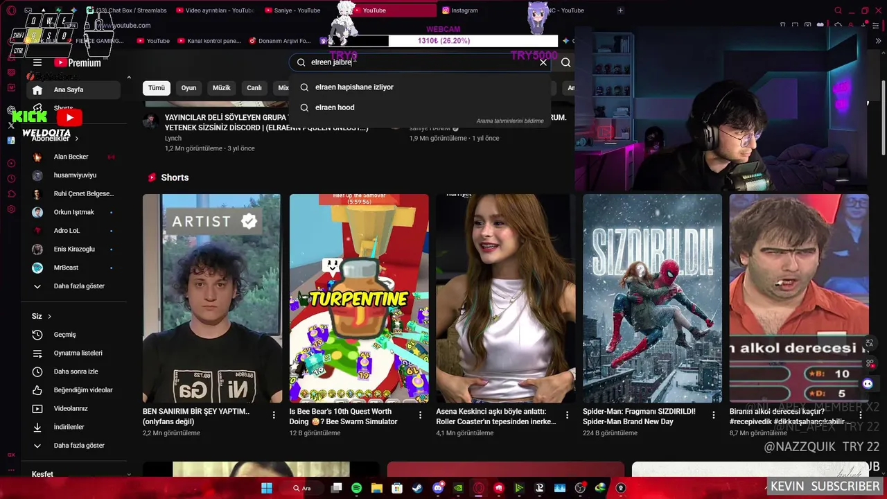Click inside the YouTube search input field
The width and height of the screenshot is (887, 499).
pos(419,62)
